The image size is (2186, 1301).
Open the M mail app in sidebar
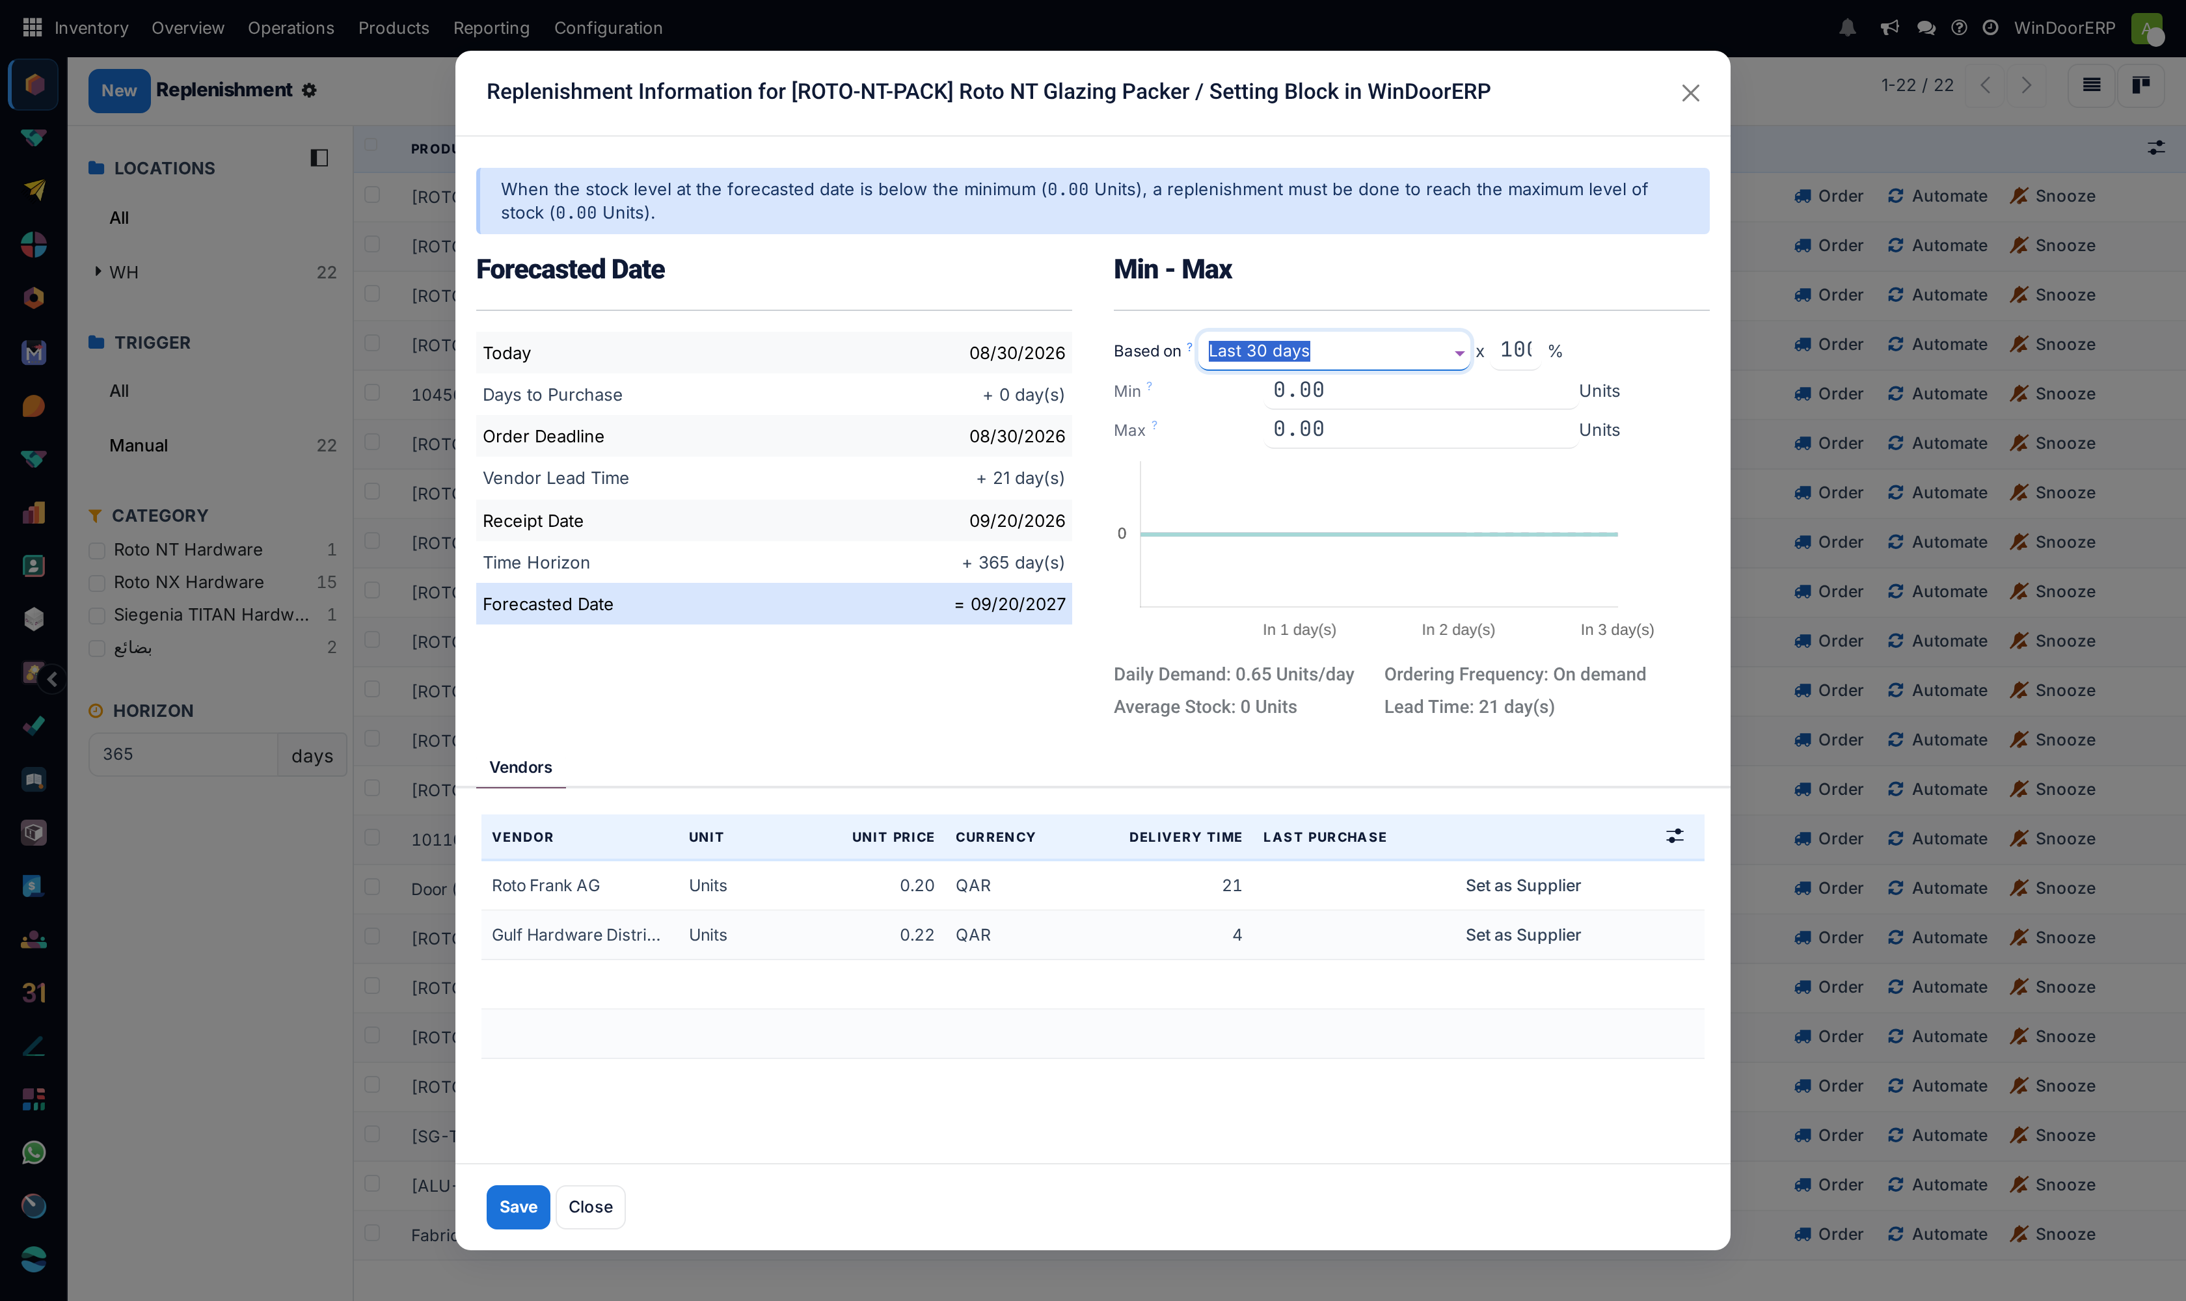33,351
